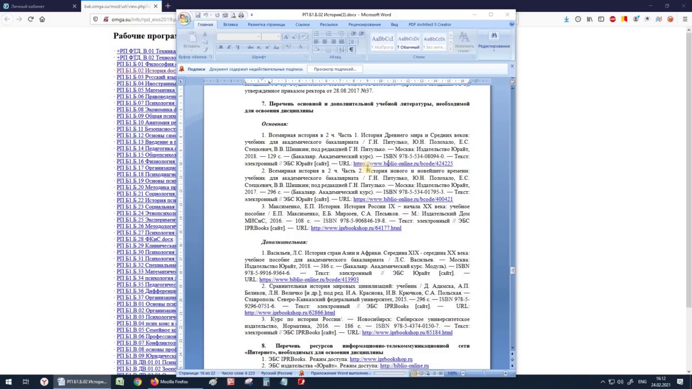Open РП Б1.Б.04 Иностранный link in browser
The width and height of the screenshot is (692, 389).
click(x=147, y=84)
